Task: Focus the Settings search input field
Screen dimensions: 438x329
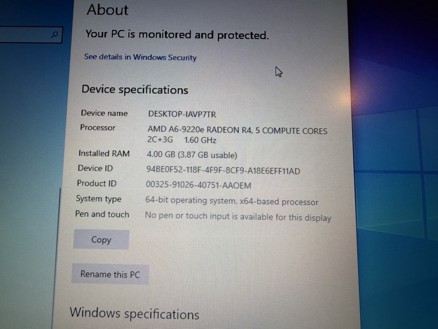Action: tap(31, 35)
